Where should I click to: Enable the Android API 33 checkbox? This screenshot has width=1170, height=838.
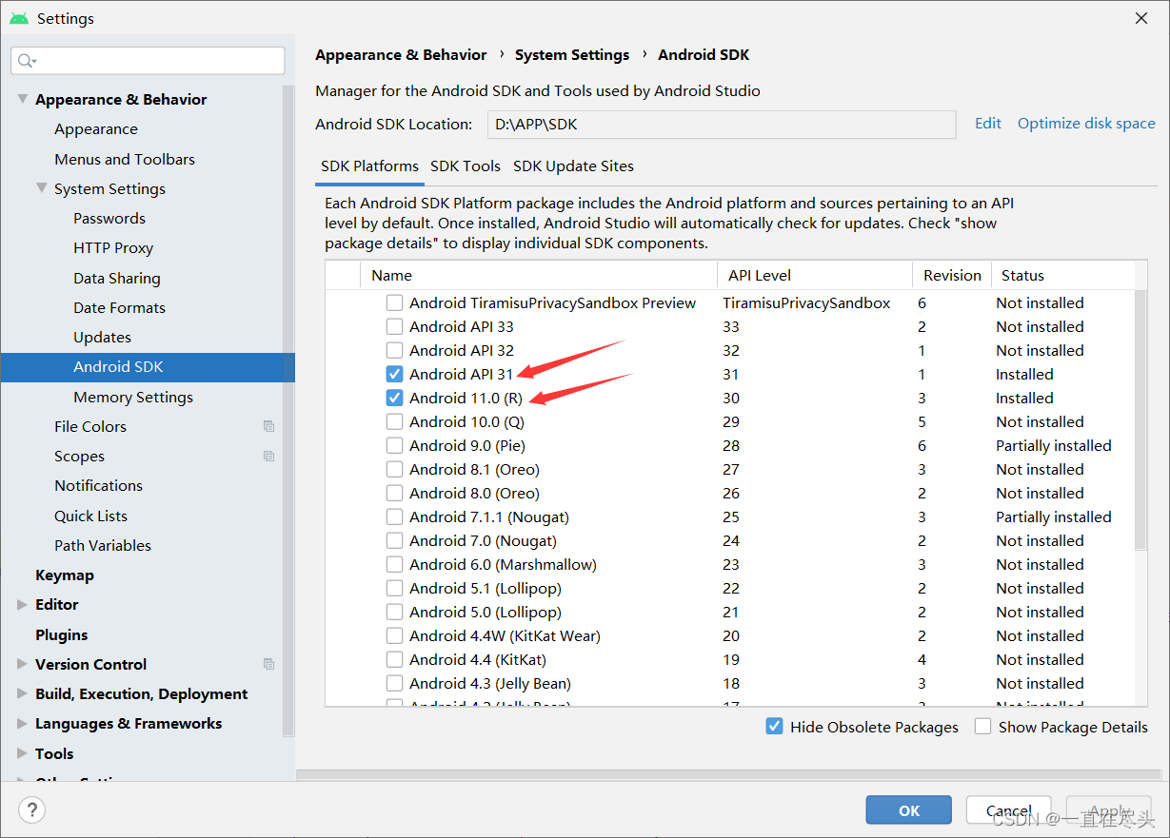tap(394, 327)
